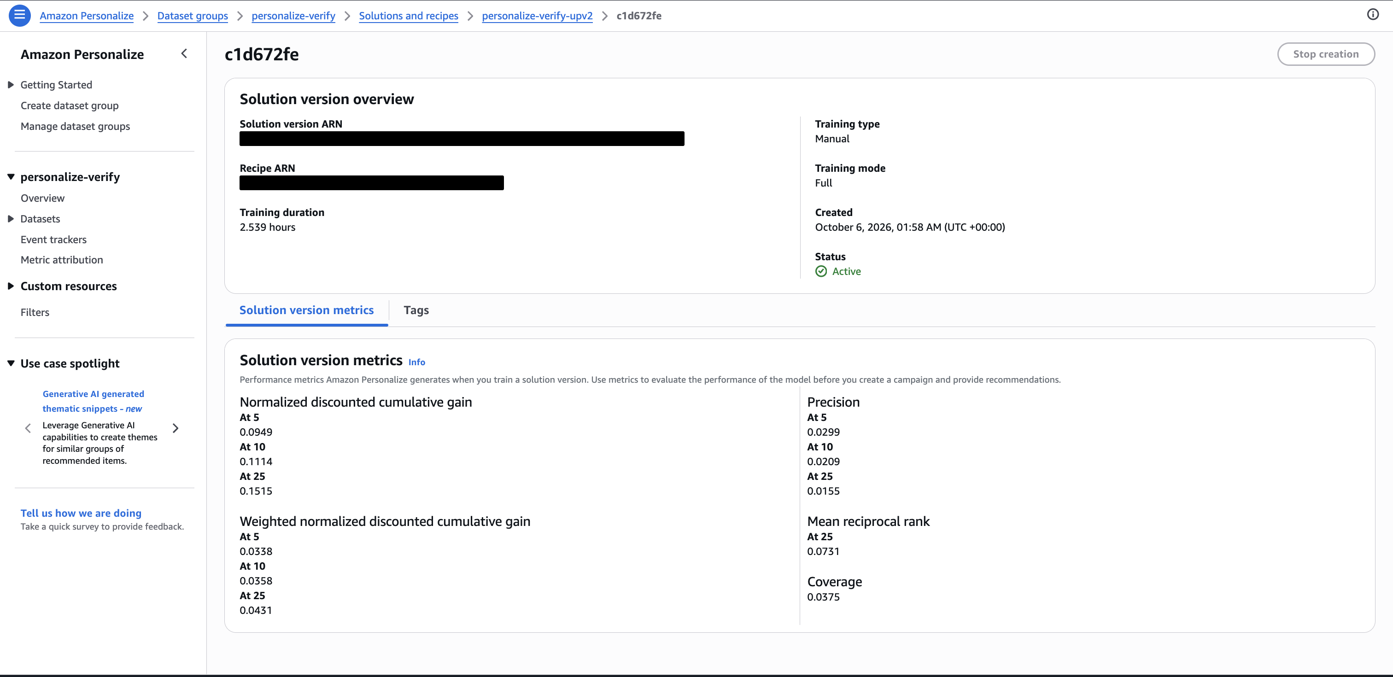Click the Created date October 6, 2026

pyautogui.click(x=910, y=227)
